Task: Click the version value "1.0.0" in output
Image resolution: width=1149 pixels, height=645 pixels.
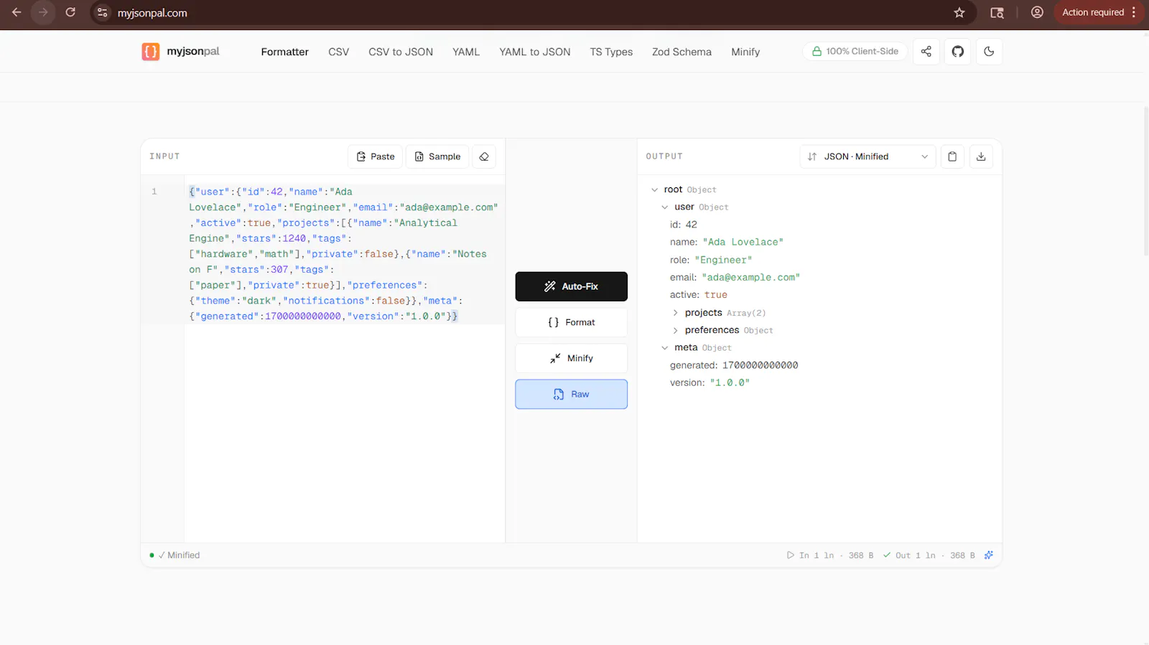Action: [x=730, y=383]
